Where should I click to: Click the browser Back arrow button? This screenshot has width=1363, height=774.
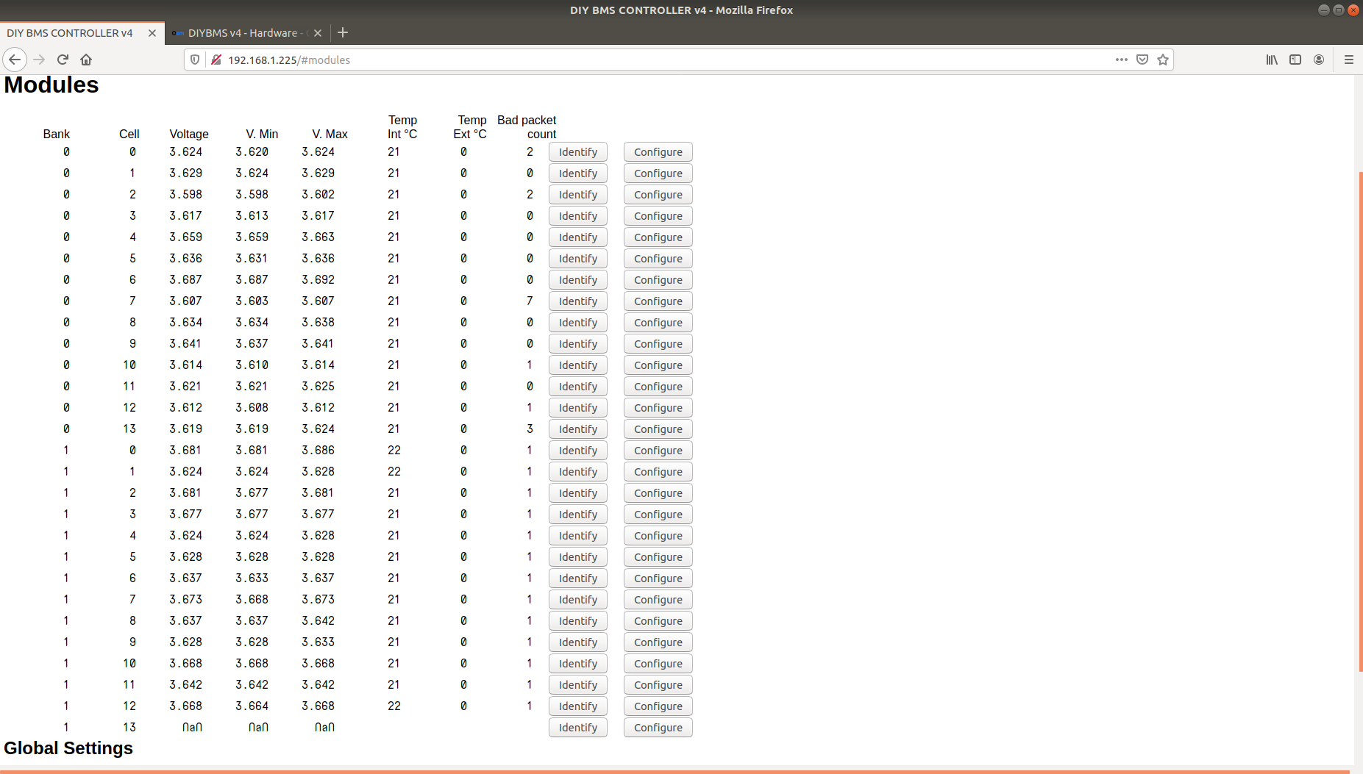[x=15, y=60]
